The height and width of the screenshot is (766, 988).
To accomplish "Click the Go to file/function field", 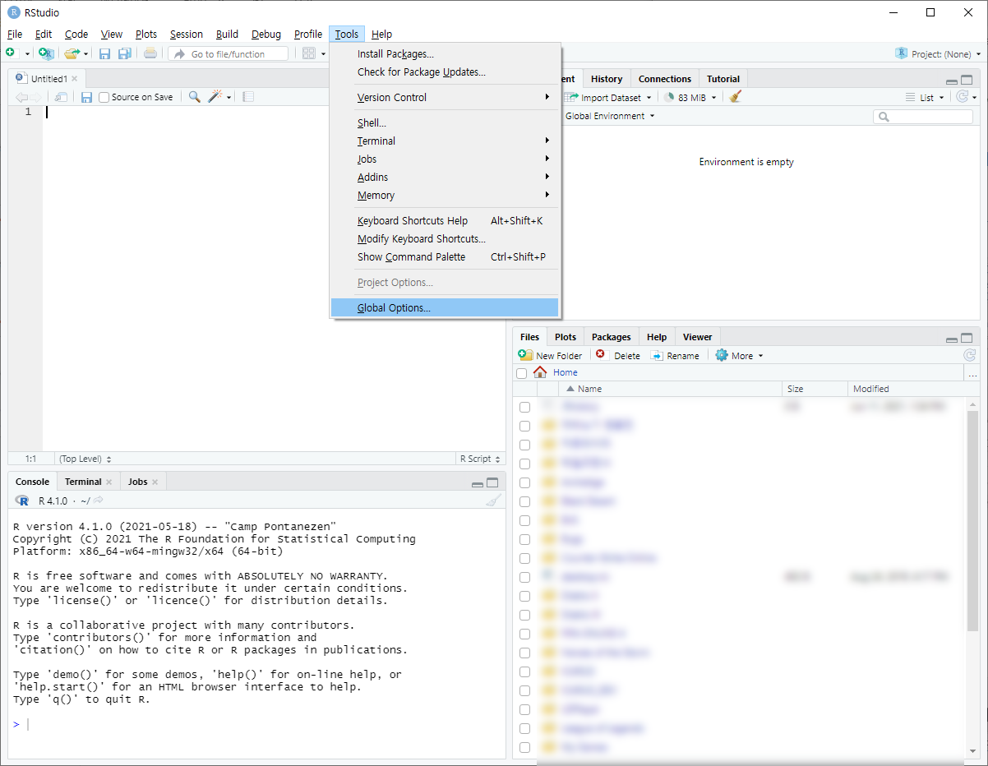I will click(x=229, y=54).
